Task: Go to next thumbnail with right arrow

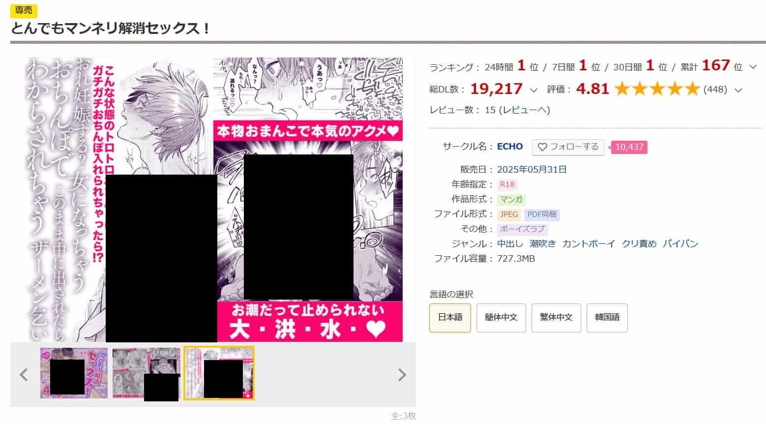Action: (x=402, y=375)
